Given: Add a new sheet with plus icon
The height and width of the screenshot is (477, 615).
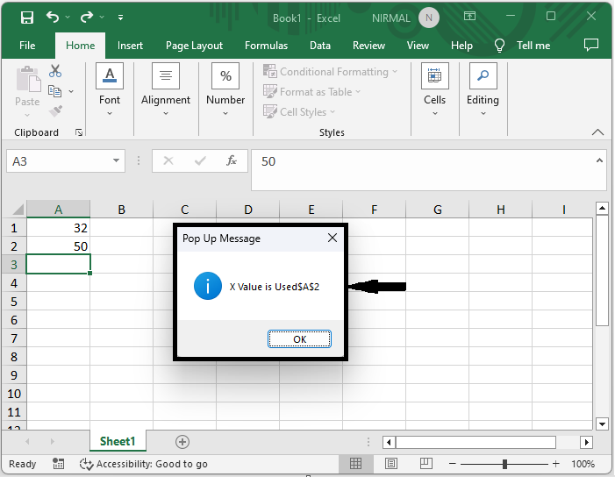Looking at the screenshot, I should (x=182, y=442).
